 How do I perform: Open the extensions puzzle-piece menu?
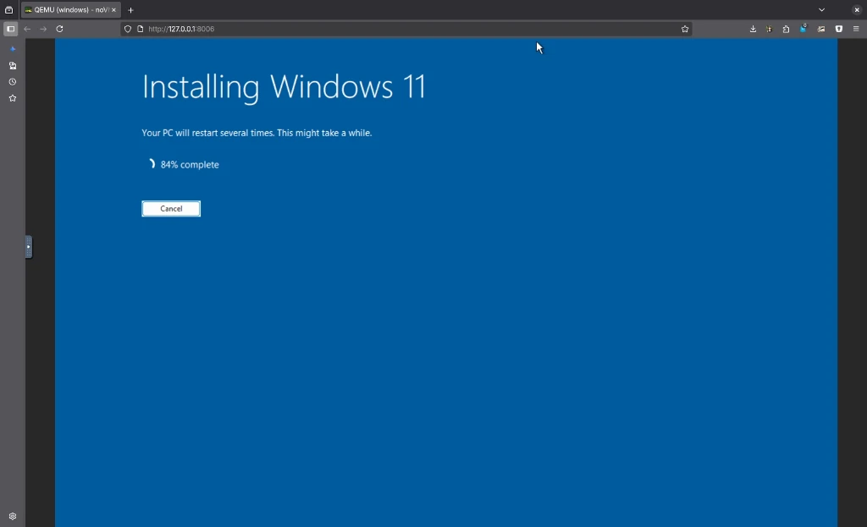coord(786,29)
